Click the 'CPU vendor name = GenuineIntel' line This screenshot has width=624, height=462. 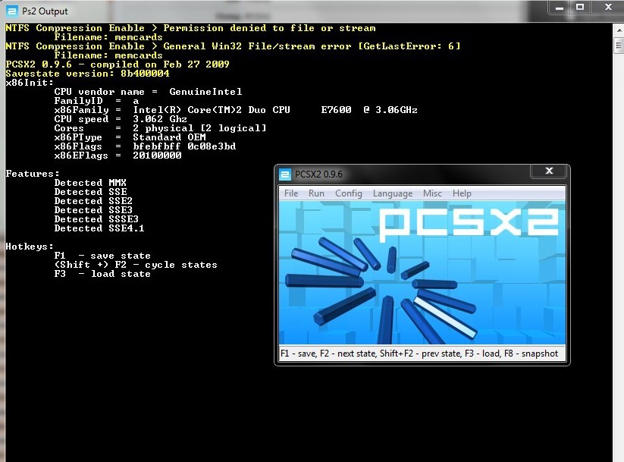pos(148,92)
